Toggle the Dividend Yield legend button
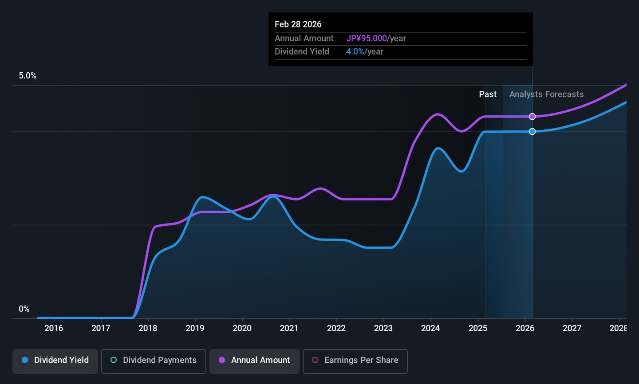Viewport: 639px width, 384px height. tap(55, 360)
